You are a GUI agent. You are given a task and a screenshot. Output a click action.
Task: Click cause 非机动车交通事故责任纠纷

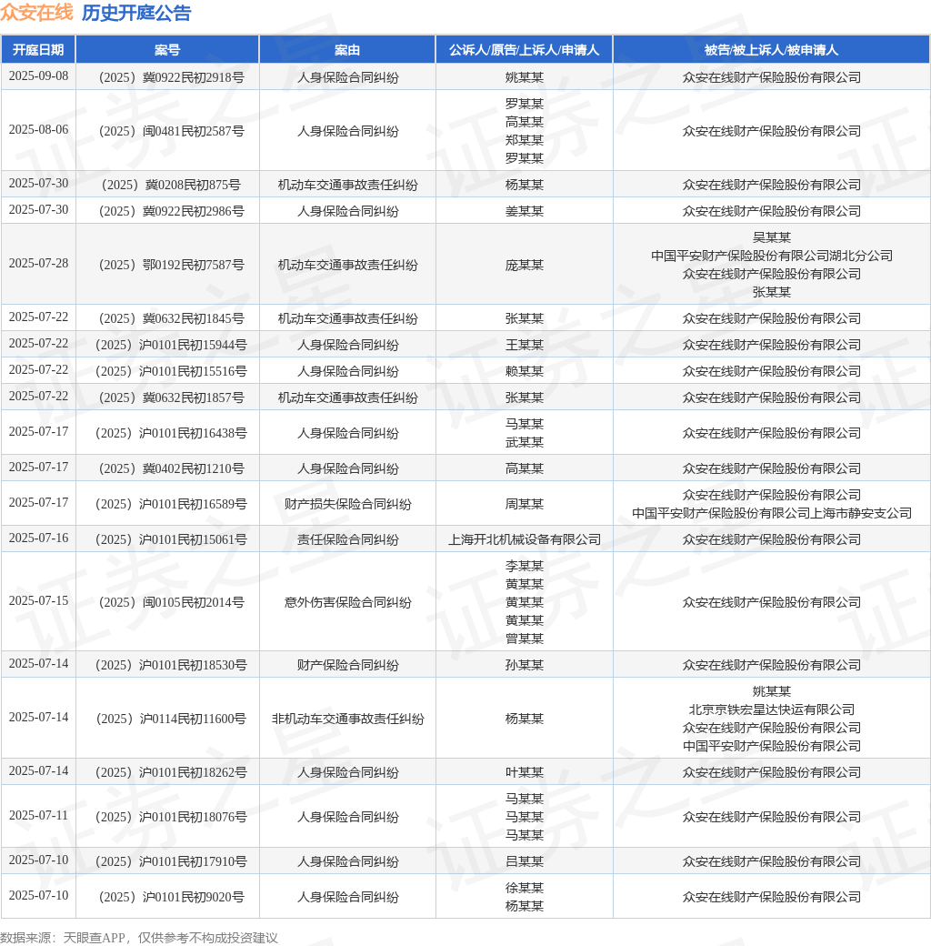[x=348, y=720]
